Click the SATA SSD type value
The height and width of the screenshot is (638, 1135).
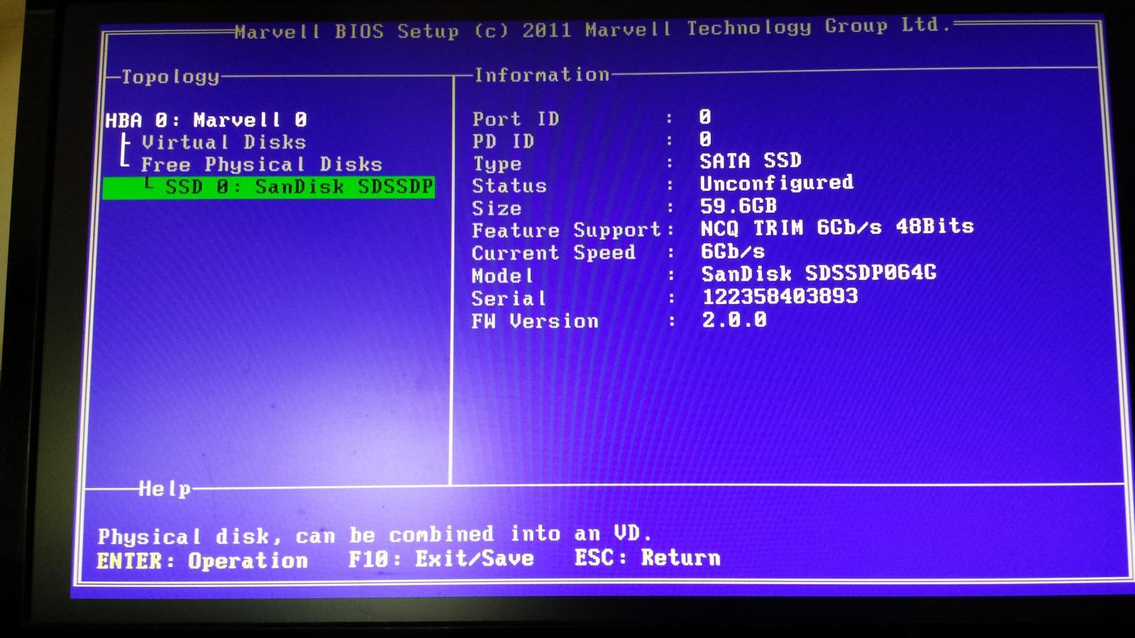(x=751, y=160)
